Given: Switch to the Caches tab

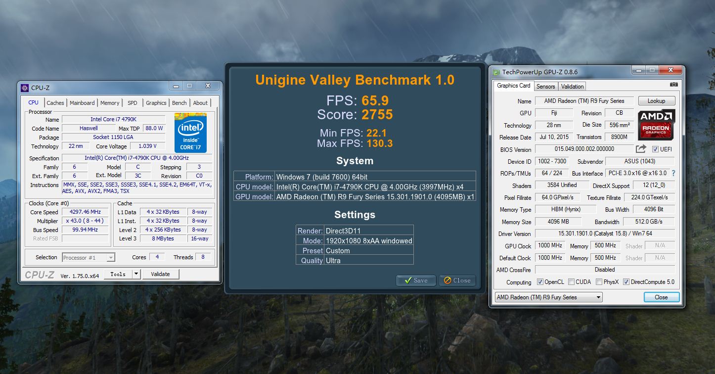Looking at the screenshot, I should click(x=55, y=103).
